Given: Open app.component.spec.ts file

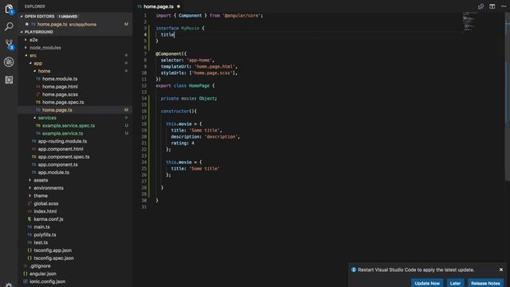Looking at the screenshot, I should 64,157.
